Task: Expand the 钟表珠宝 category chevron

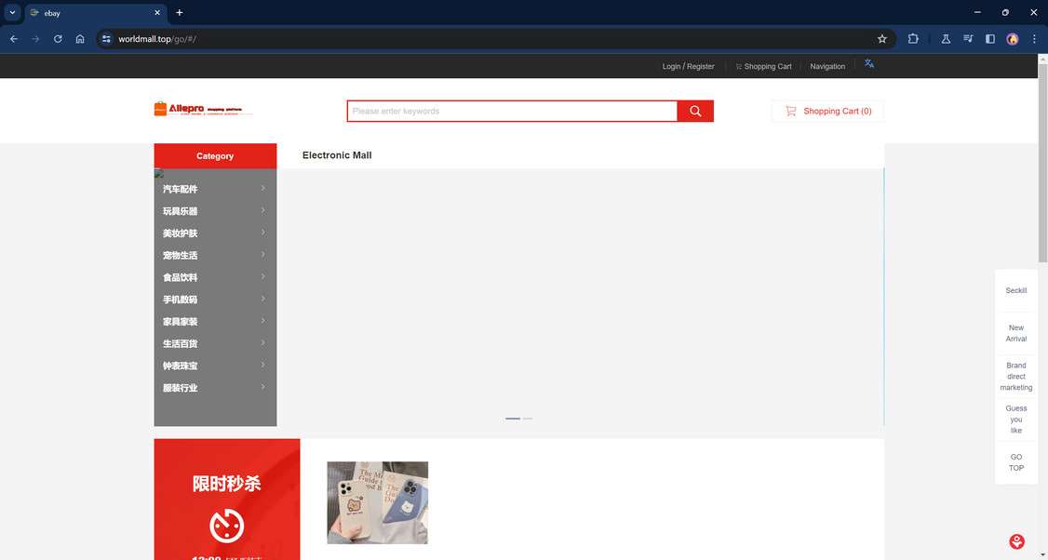Action: pyautogui.click(x=263, y=365)
